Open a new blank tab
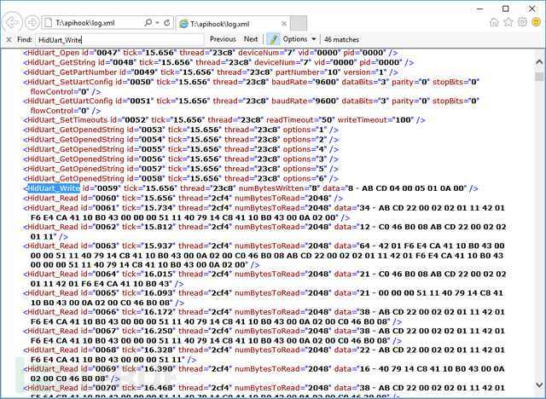The height and width of the screenshot is (399, 546). point(299,24)
